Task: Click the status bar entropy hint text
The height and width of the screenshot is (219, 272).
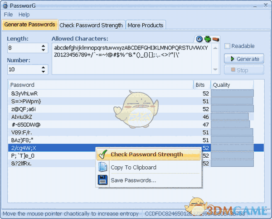Action: click(x=71, y=214)
